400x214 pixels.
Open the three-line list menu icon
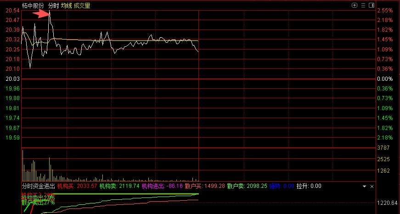[362, 5]
